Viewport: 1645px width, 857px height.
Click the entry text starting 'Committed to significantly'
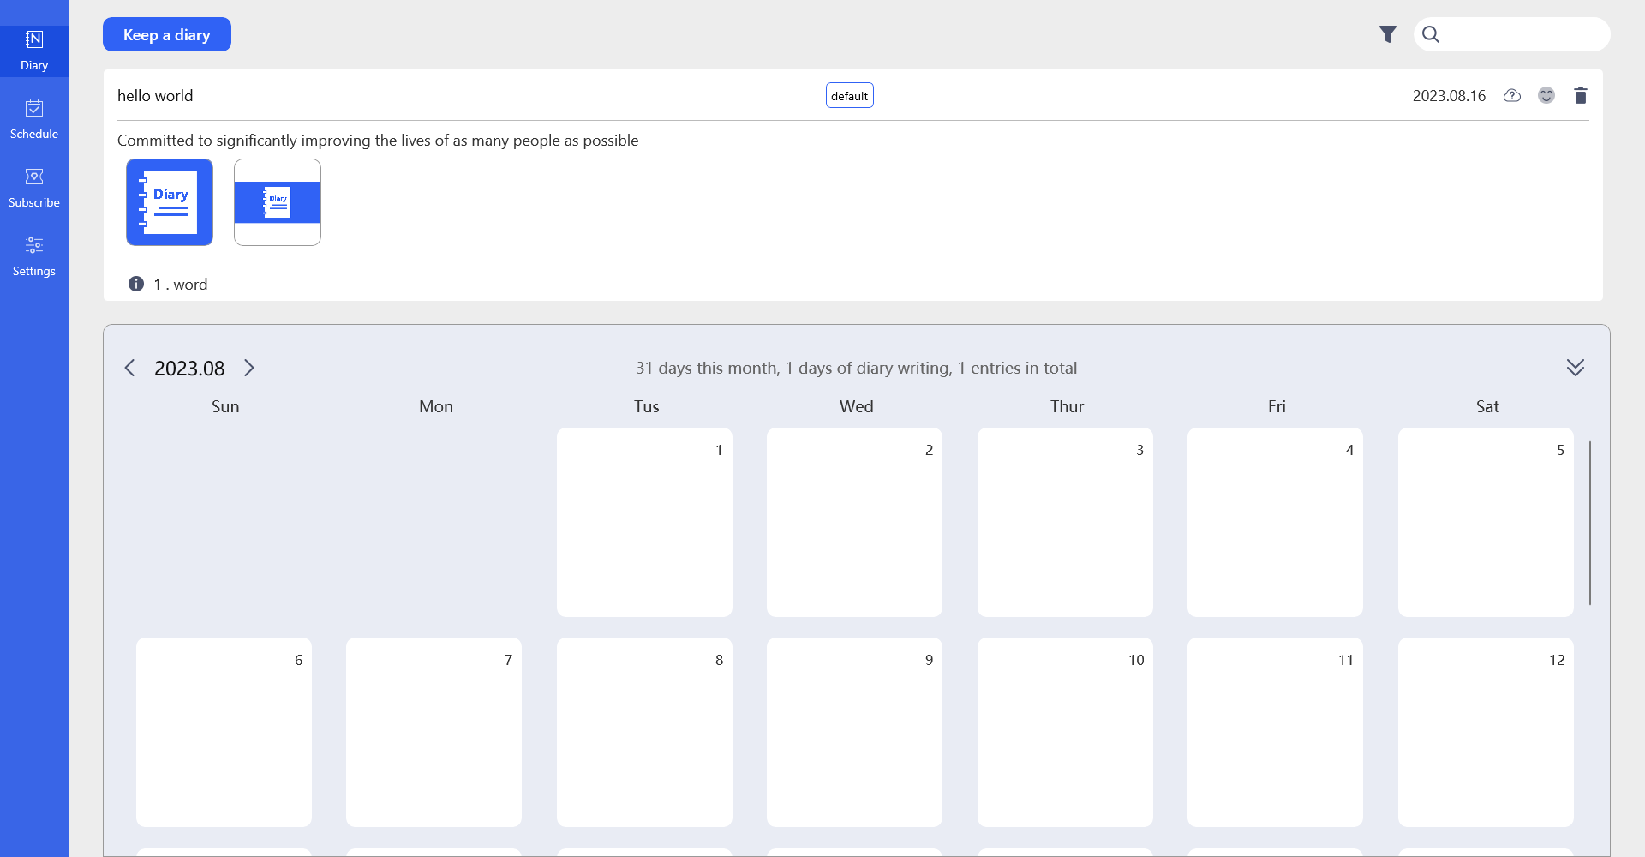(x=378, y=141)
